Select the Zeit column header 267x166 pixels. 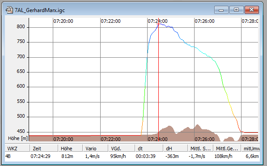[44, 149]
